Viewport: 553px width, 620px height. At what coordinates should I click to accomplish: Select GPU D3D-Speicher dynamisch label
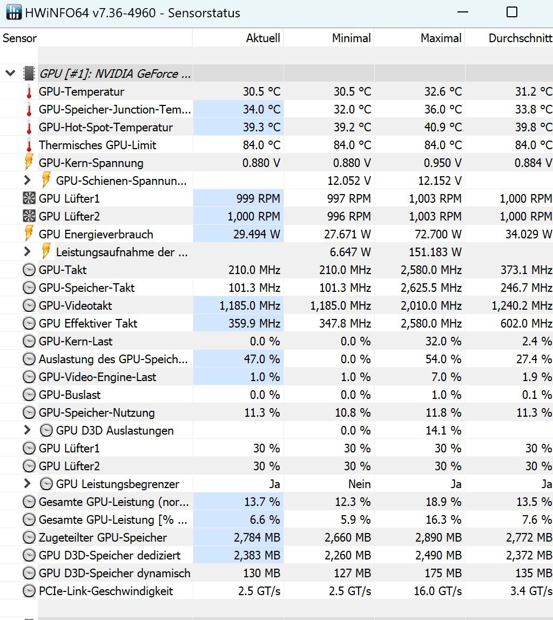click(x=114, y=573)
